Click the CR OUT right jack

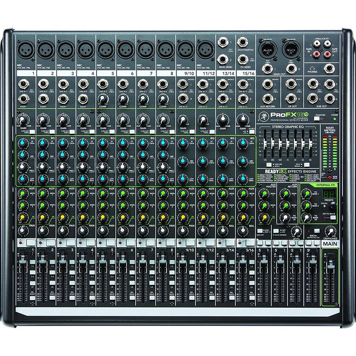(x=291, y=99)
